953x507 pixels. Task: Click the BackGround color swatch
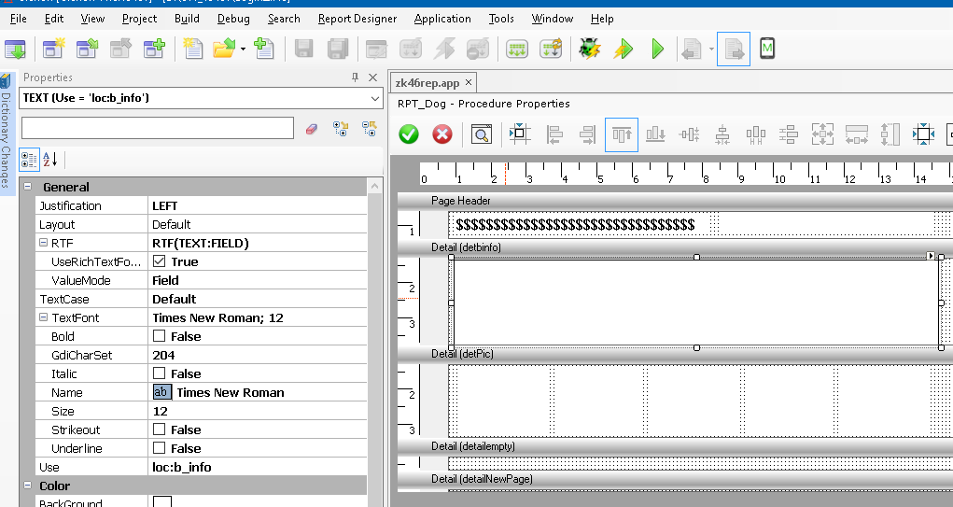162,502
